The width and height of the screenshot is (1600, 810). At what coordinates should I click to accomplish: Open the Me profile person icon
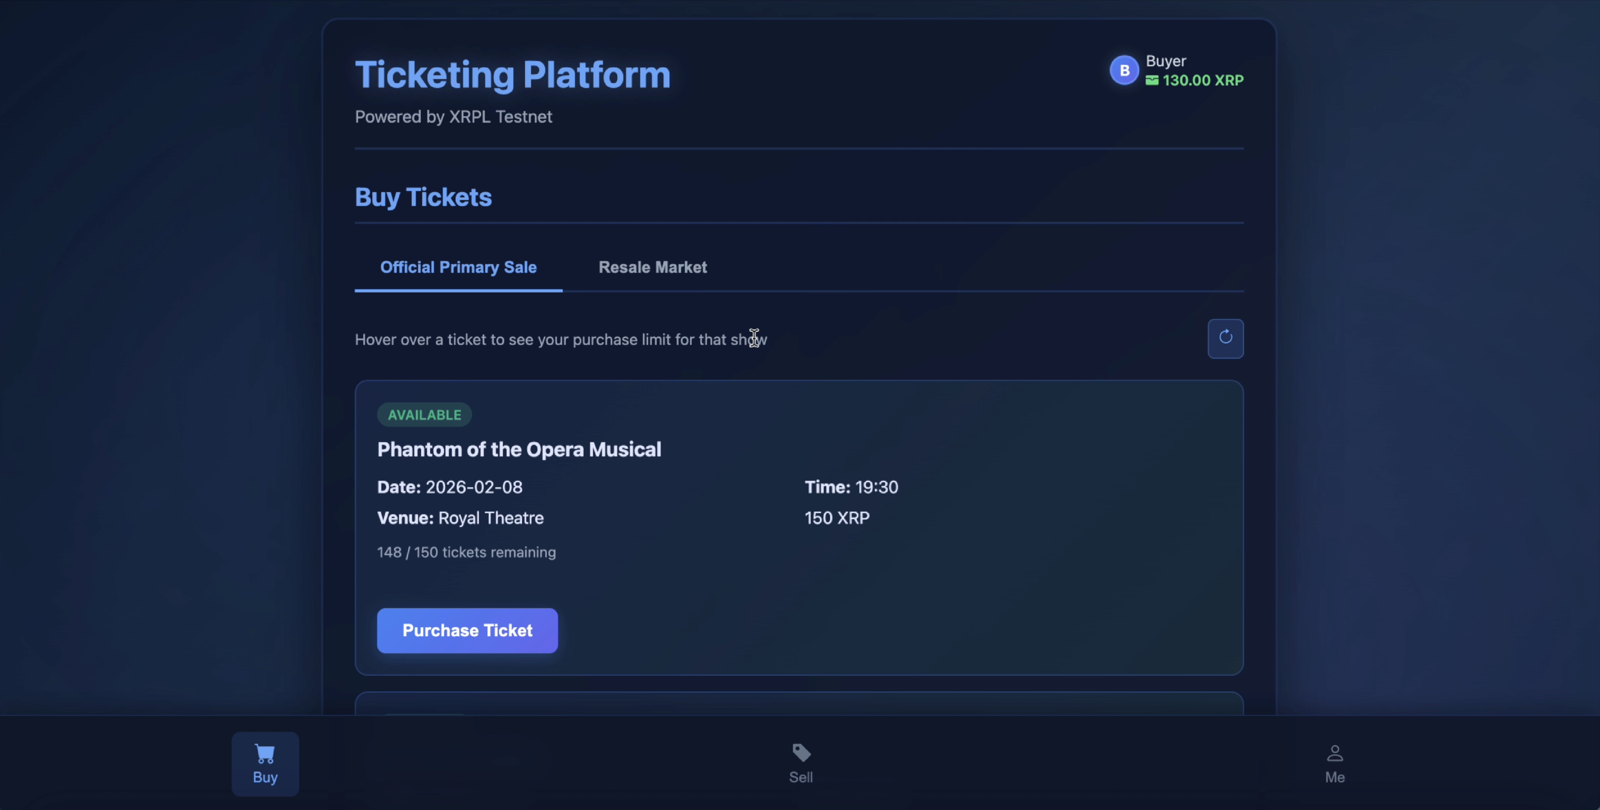pos(1334,753)
